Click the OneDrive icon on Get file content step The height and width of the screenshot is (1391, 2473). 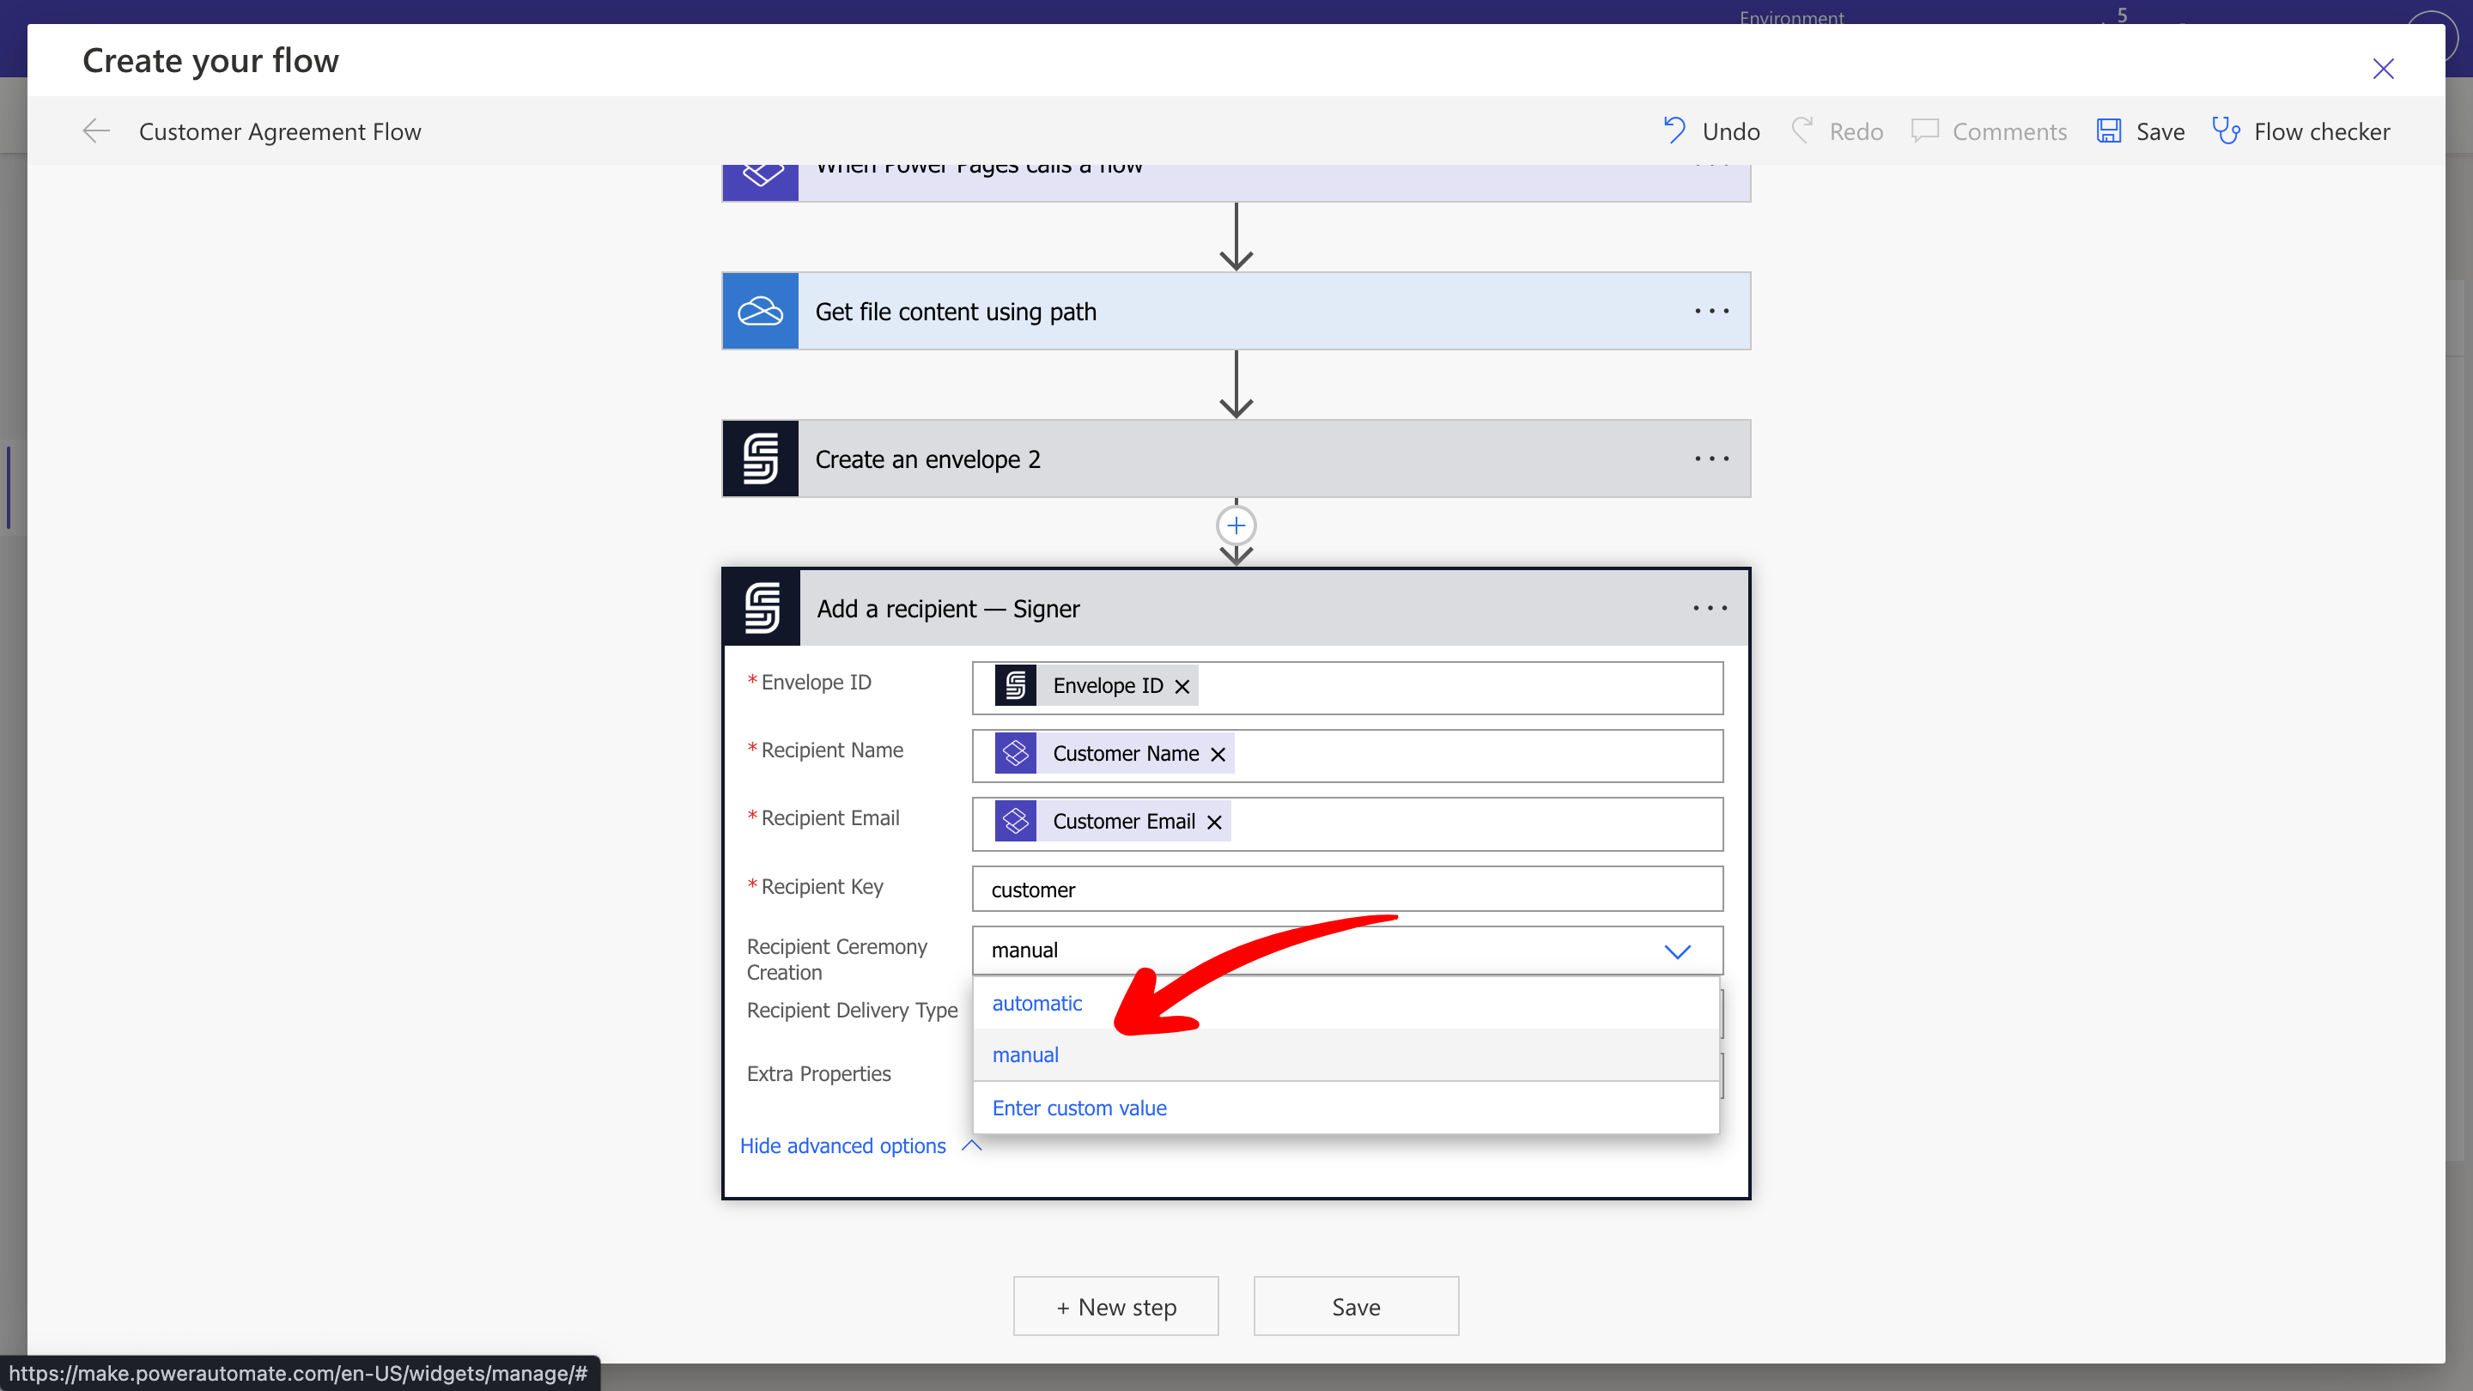click(x=759, y=310)
